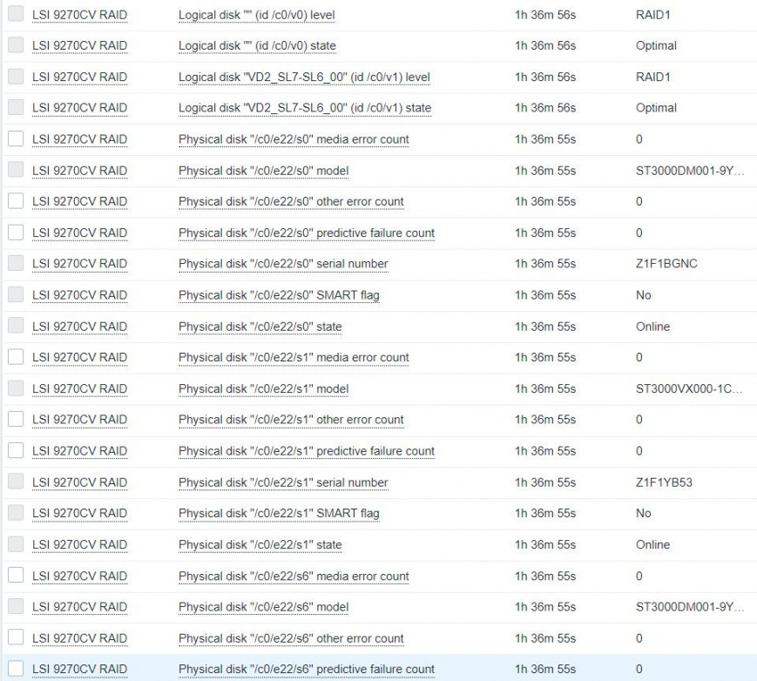
Task: Open Logical disk "" (id /c0/v0) level item
Action: click(x=256, y=15)
